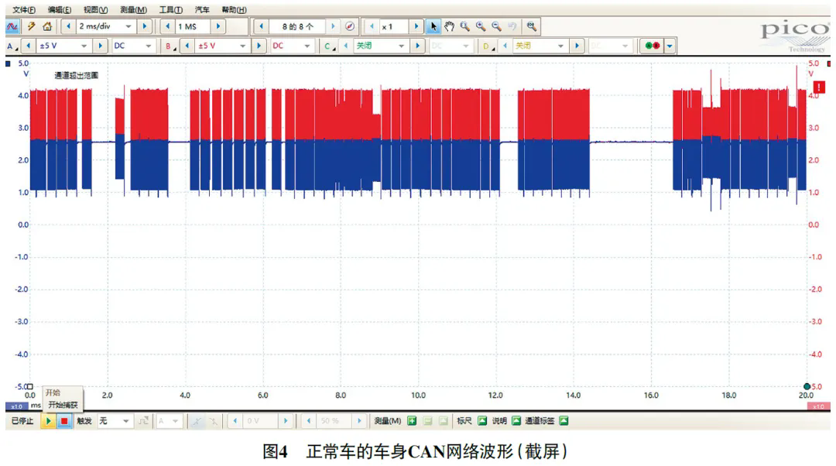Start capture with green play button

tap(49, 421)
